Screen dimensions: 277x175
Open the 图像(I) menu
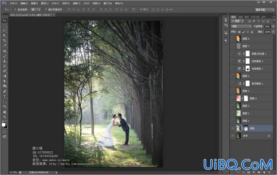pos(34,3)
